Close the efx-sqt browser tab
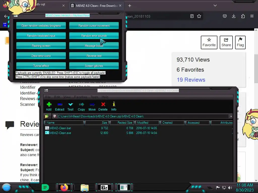 coord(63,6)
